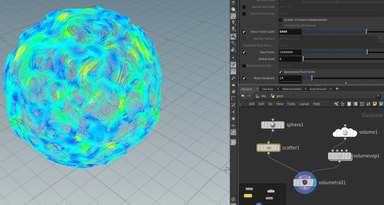This screenshot has height=205, width=384.
Task: Click the high quality lighting bulb icon
Action: 233,23
